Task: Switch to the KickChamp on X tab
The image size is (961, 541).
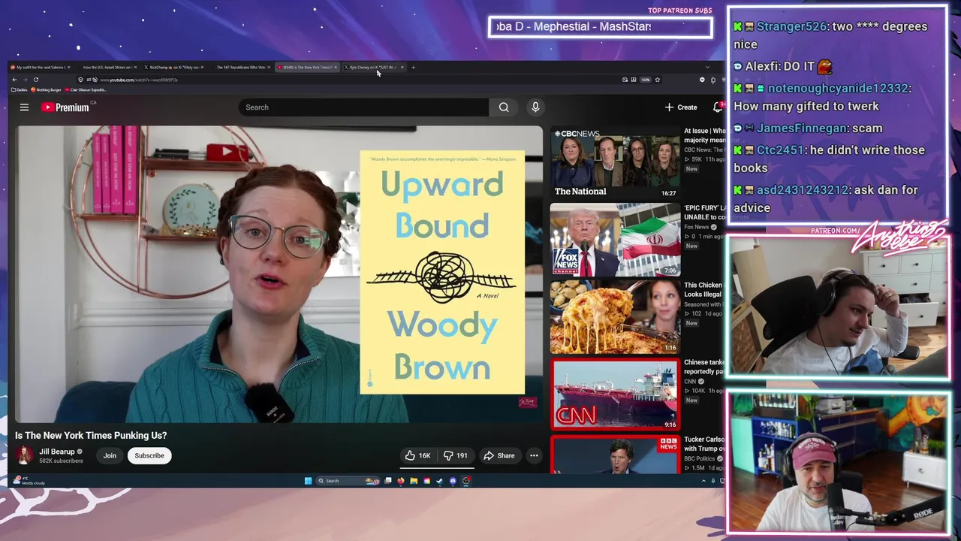Action: point(173,68)
